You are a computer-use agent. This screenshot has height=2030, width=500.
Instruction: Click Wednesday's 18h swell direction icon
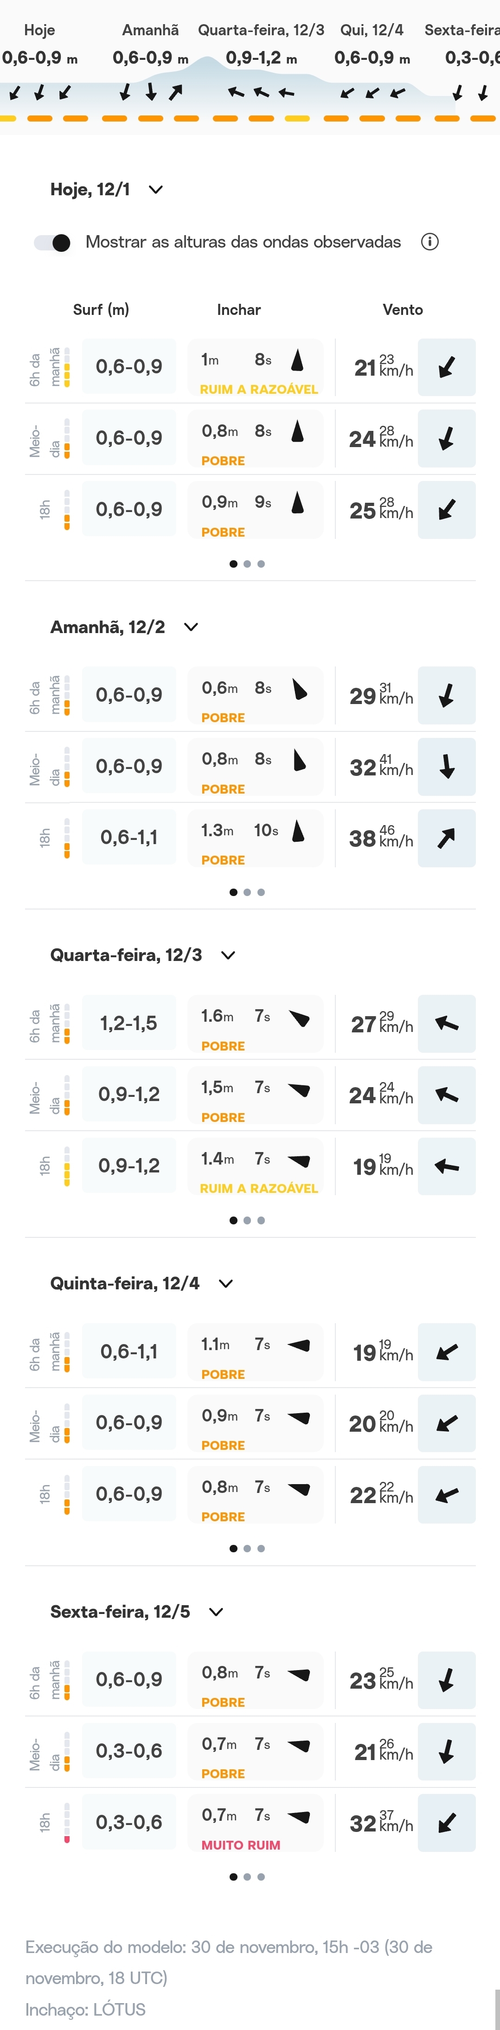[299, 1160]
